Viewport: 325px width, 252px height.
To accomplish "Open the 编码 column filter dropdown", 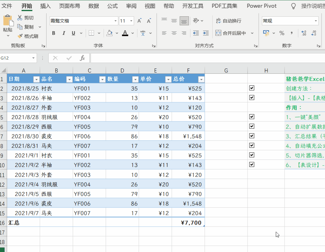I will 102,79.
